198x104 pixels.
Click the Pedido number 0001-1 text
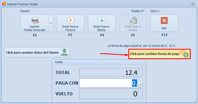click(x=155, y=11)
